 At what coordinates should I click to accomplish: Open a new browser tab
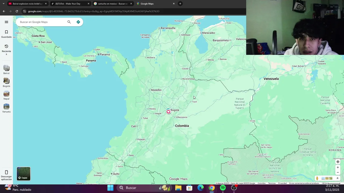pyautogui.click(x=180, y=4)
